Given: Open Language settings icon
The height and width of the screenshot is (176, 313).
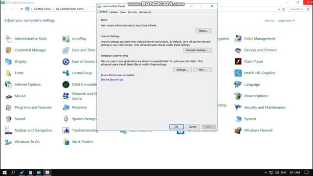Looking at the screenshot, I should point(238,85).
